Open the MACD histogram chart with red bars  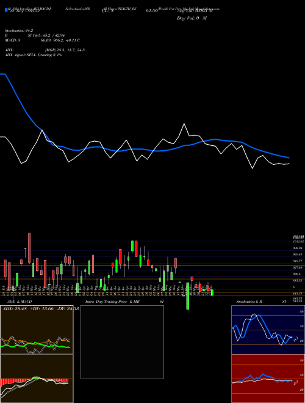point(37,379)
